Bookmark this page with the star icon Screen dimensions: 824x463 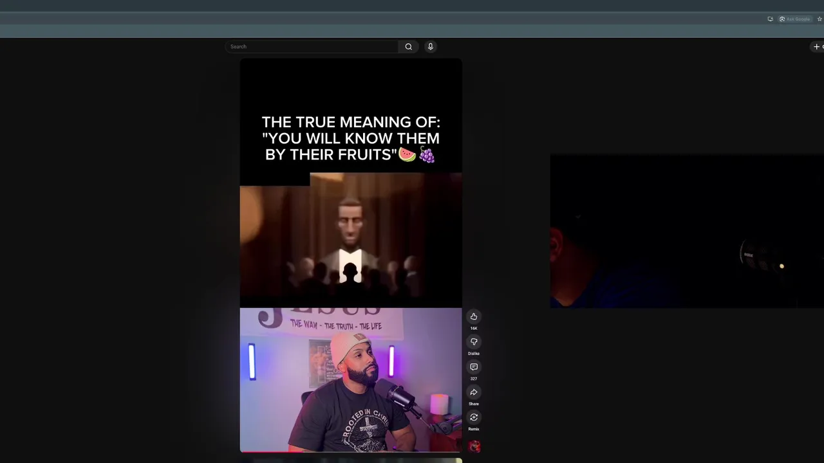(819, 19)
